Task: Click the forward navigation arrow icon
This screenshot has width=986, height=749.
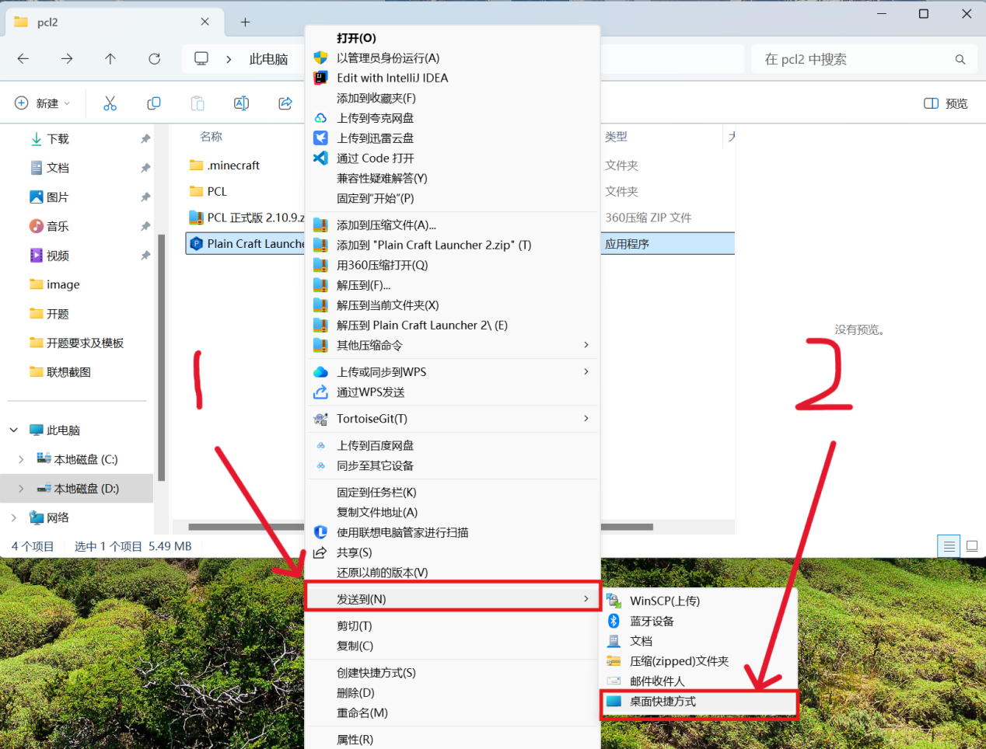Action: point(66,58)
